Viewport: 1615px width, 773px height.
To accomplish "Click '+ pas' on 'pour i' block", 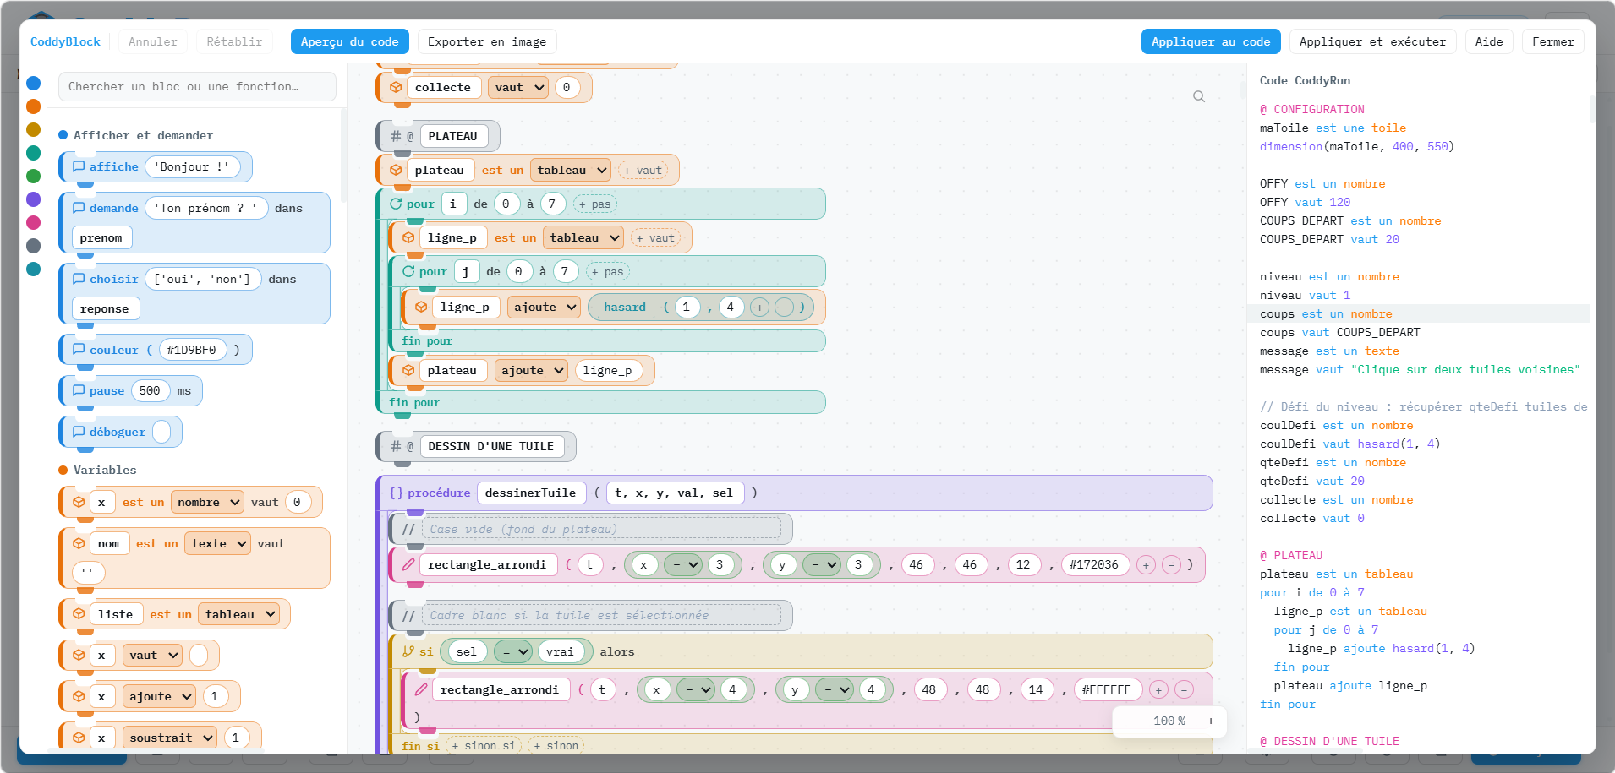I will click(x=594, y=204).
